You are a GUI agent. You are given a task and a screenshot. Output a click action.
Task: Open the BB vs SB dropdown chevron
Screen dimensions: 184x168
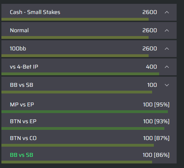point(167,85)
